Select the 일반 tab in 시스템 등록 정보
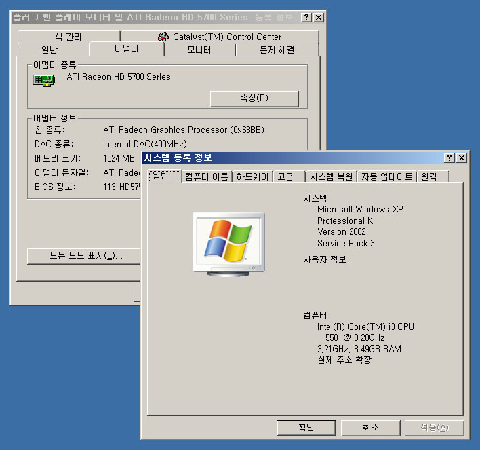This screenshot has width=480, height=450. [x=164, y=176]
